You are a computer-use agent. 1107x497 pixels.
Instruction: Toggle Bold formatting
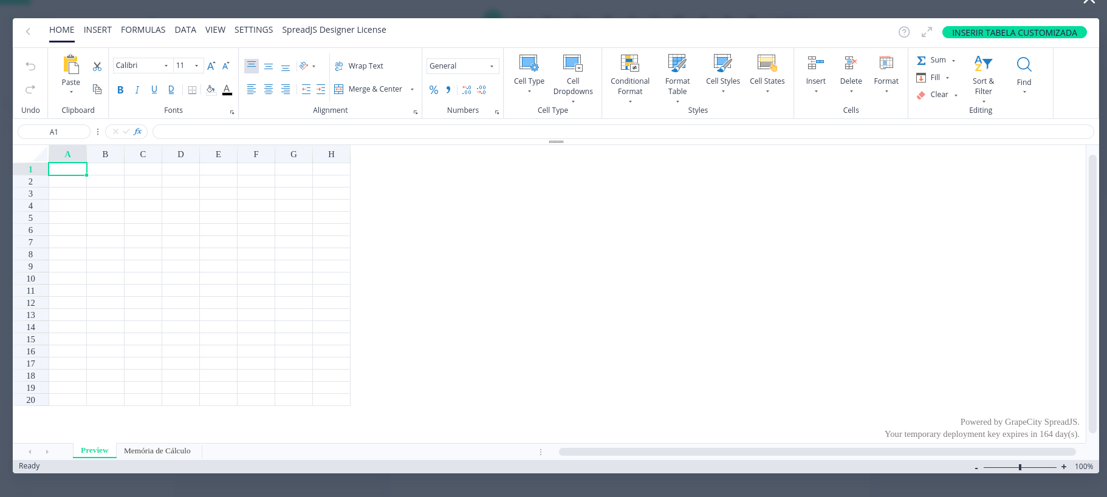pos(120,90)
